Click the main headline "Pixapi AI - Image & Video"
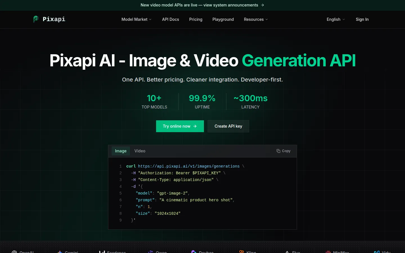Image resolution: width=405 pixels, height=253 pixels. [x=144, y=60]
